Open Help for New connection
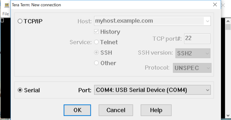 (156, 110)
